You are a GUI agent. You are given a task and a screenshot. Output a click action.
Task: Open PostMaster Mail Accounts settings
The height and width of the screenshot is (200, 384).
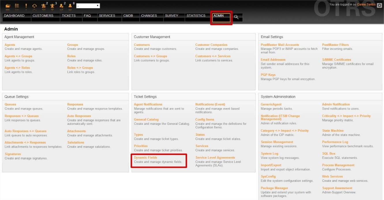[280, 45]
